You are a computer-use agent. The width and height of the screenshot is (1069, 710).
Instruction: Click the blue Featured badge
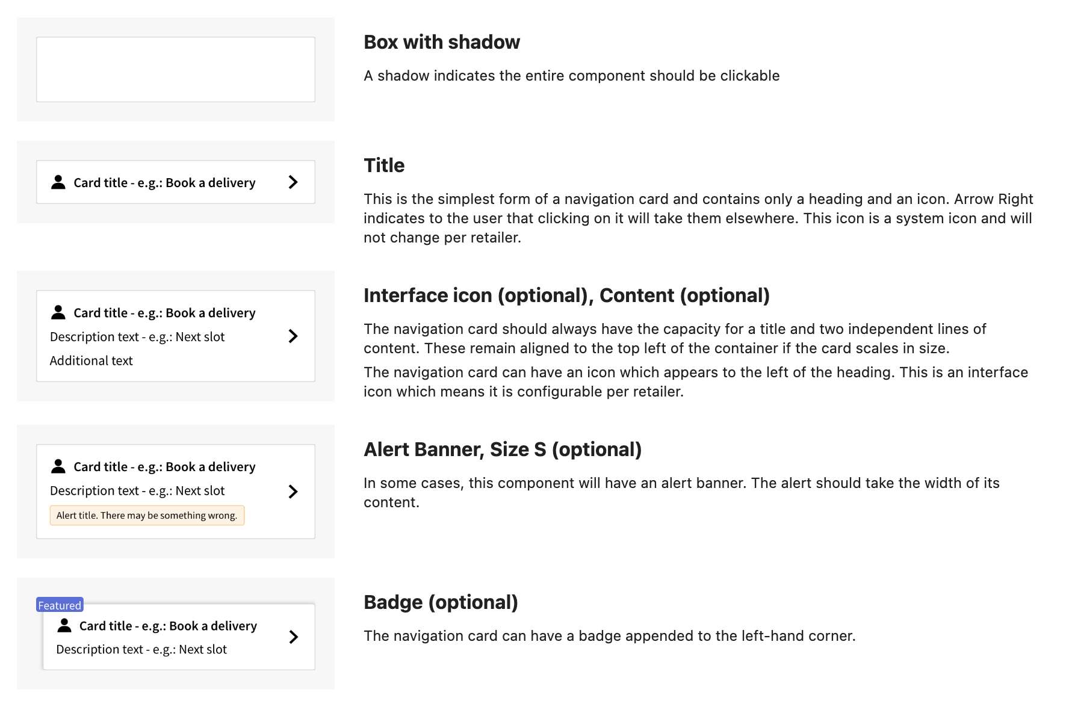60,605
